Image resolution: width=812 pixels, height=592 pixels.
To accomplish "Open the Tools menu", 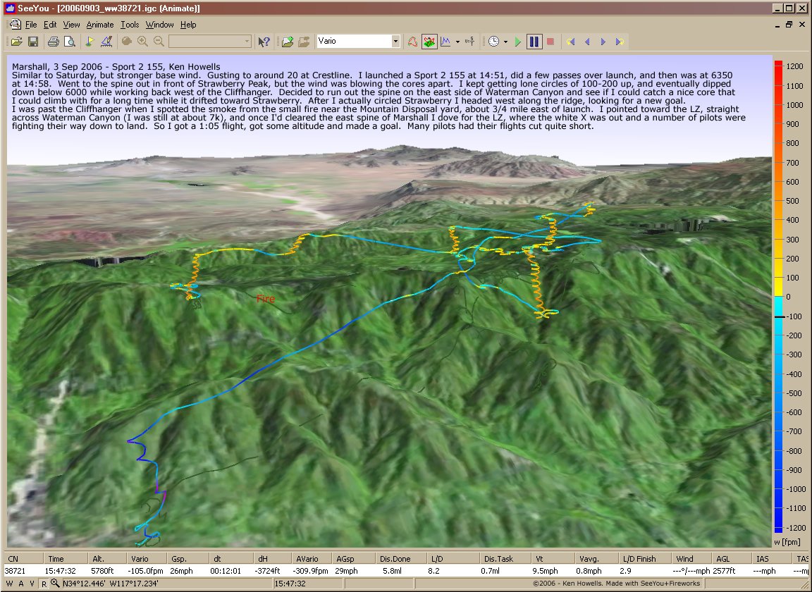I will [129, 25].
